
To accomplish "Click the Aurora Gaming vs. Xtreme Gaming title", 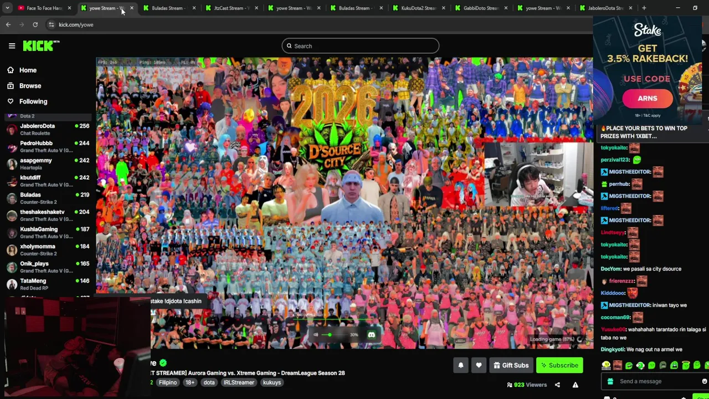I will [x=266, y=373].
